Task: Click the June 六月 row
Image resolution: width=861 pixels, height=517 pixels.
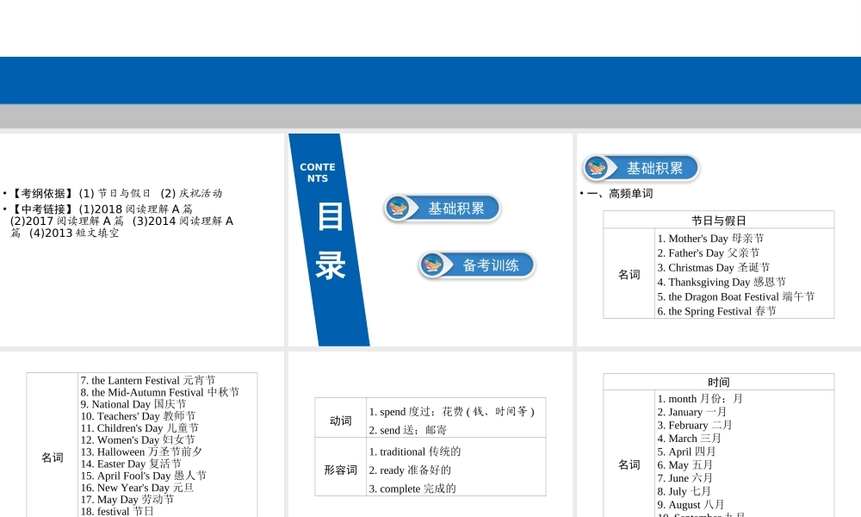Action: tap(684, 478)
